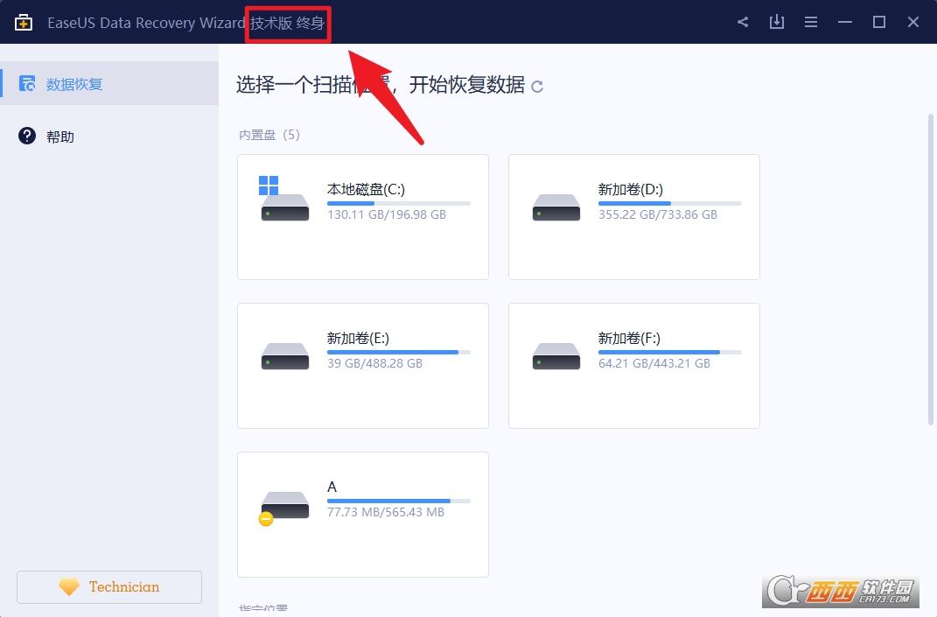
Task: Select the 新加卷(E:) drive card
Action: point(363,366)
